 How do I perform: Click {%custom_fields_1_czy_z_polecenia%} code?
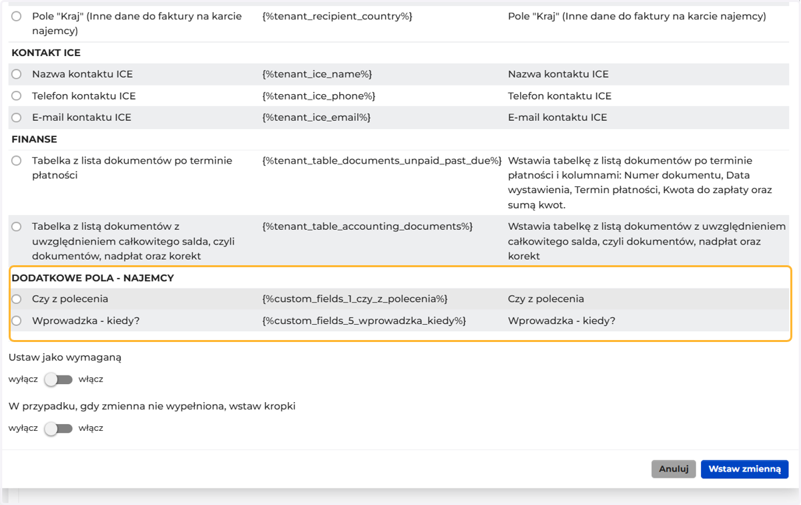tap(355, 299)
